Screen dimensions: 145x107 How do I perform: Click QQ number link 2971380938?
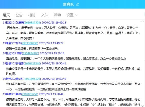click(30, 43)
